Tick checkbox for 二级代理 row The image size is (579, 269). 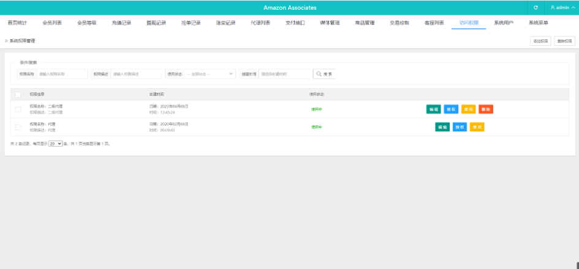tap(18, 109)
